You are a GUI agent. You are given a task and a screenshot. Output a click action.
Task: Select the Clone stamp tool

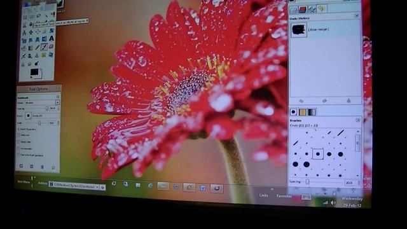(37, 55)
